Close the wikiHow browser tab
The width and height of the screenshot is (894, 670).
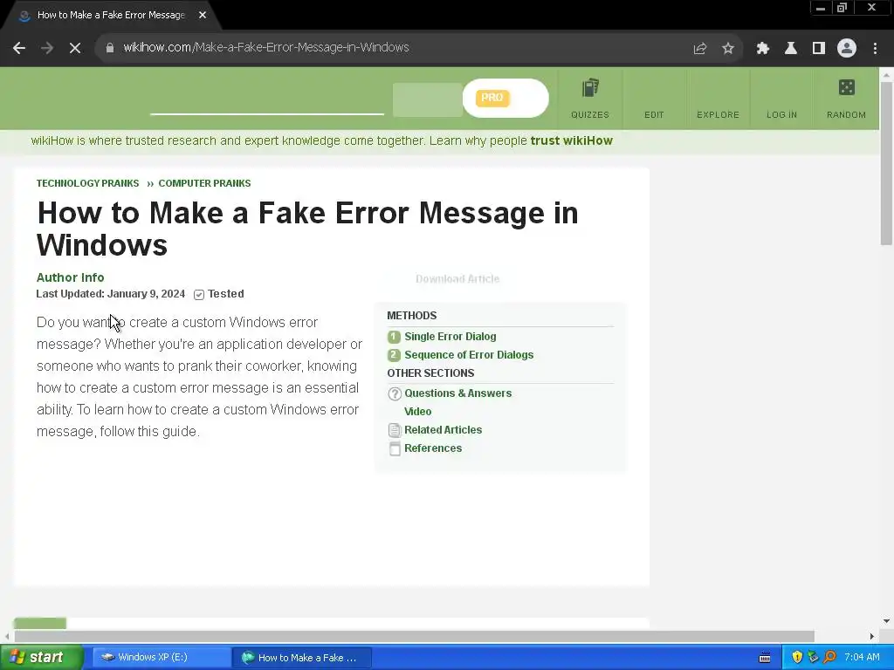(203, 16)
